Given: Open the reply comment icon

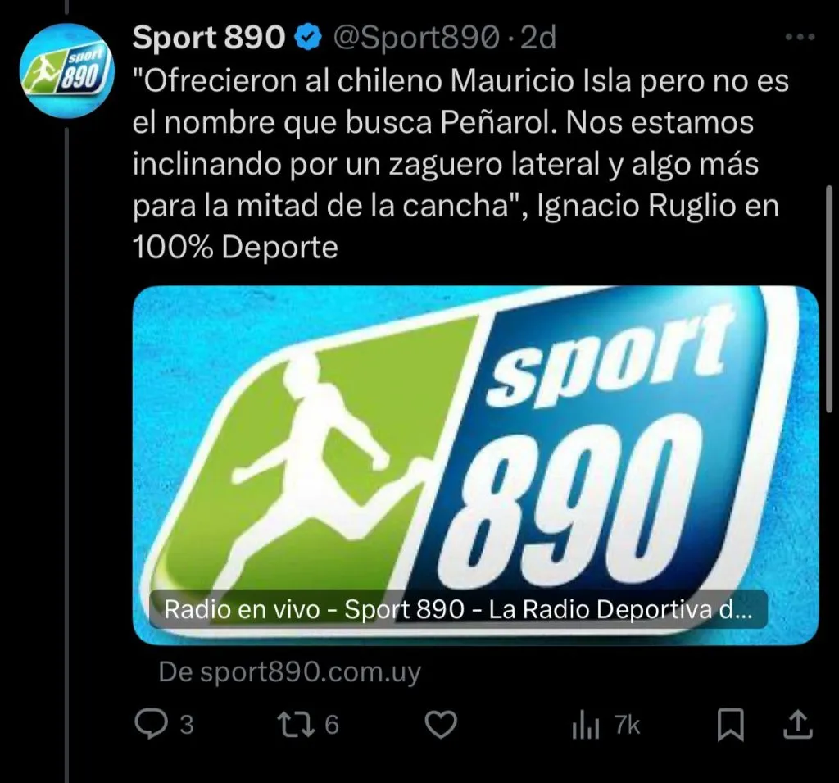Looking at the screenshot, I should [151, 724].
